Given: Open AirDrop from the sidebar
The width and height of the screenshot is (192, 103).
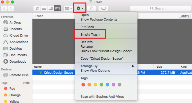Looking at the screenshot, I should 15,22.
